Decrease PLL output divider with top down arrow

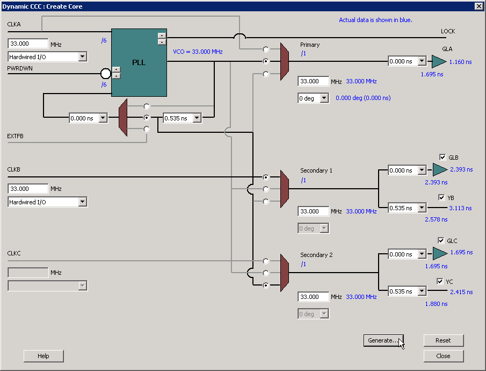click(x=162, y=42)
